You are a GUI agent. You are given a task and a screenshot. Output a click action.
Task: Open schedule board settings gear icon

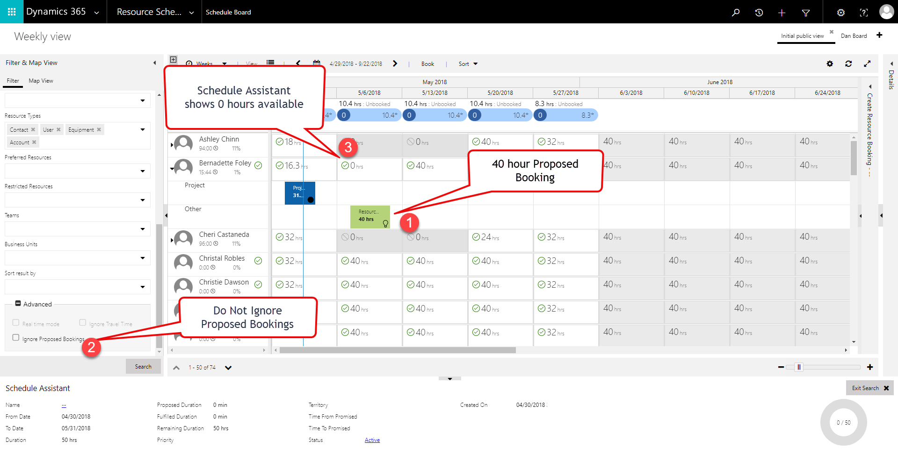(x=830, y=64)
